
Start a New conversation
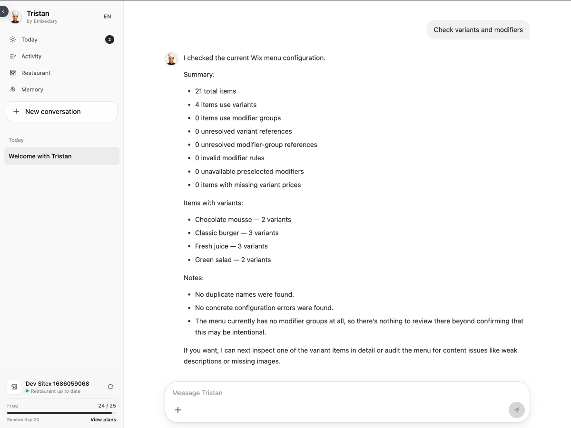coord(61,111)
